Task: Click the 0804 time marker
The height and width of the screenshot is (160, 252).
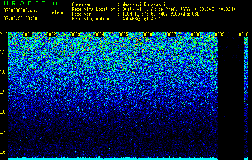Action: point(99,34)
